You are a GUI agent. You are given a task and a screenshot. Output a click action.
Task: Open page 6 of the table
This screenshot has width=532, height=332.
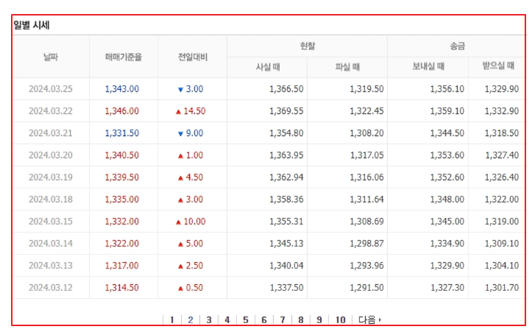(264, 319)
